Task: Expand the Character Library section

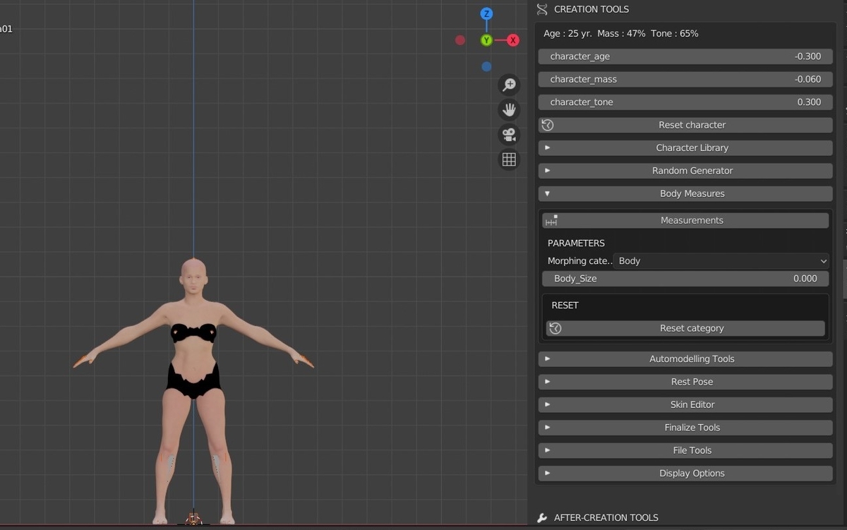Action: click(x=685, y=147)
